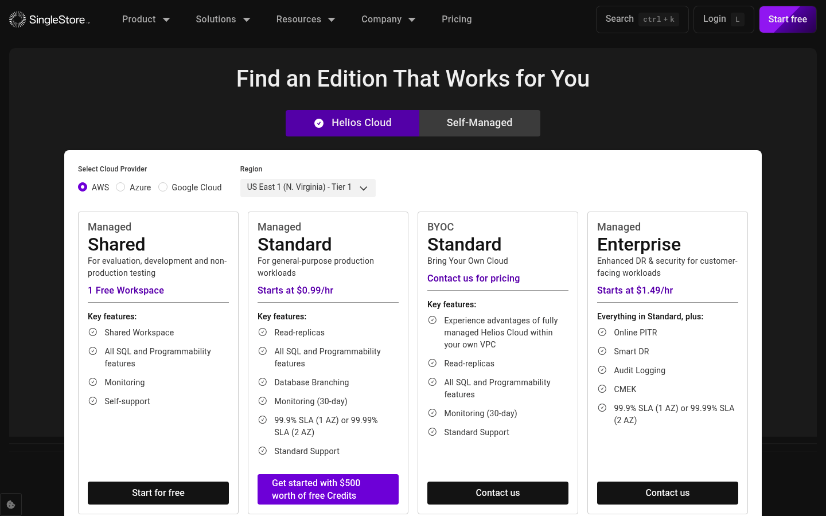Expand the Resources menu
Screen dimensions: 826x516
(305, 19)
